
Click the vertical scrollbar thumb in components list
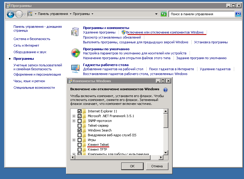165,120
